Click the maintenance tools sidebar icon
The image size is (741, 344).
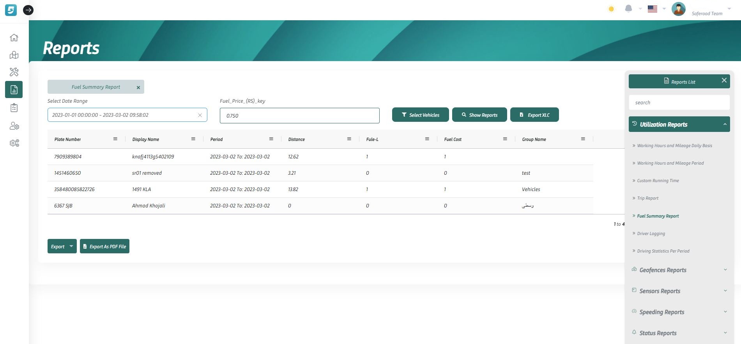[14, 72]
